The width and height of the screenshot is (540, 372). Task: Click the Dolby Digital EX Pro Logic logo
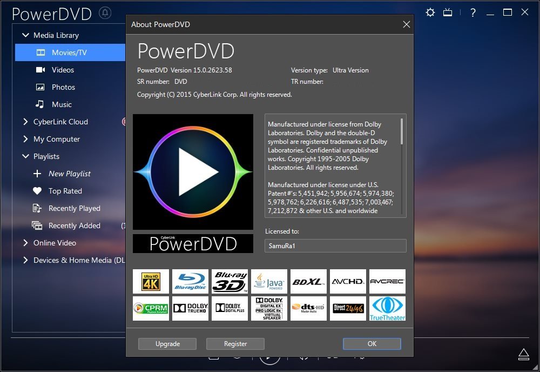click(x=269, y=308)
